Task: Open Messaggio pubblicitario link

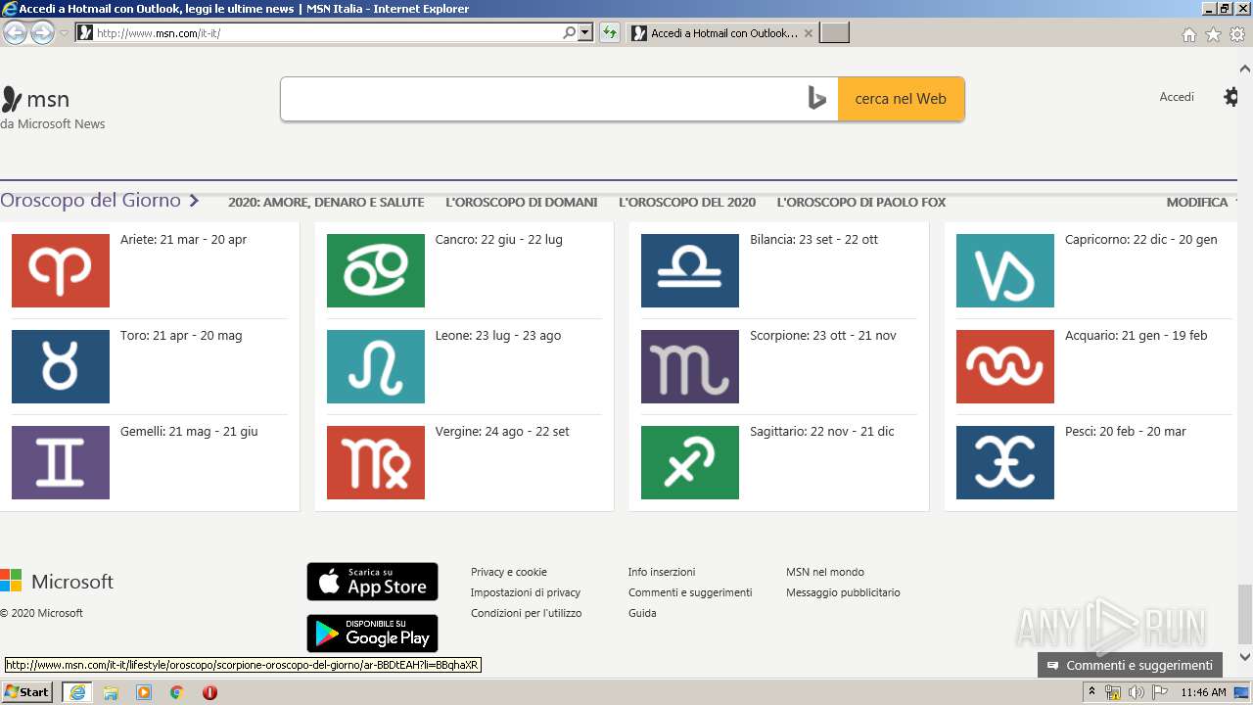Action: point(843,592)
